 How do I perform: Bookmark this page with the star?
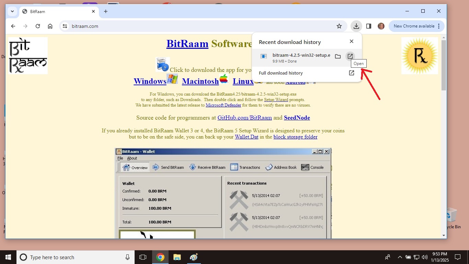(339, 26)
